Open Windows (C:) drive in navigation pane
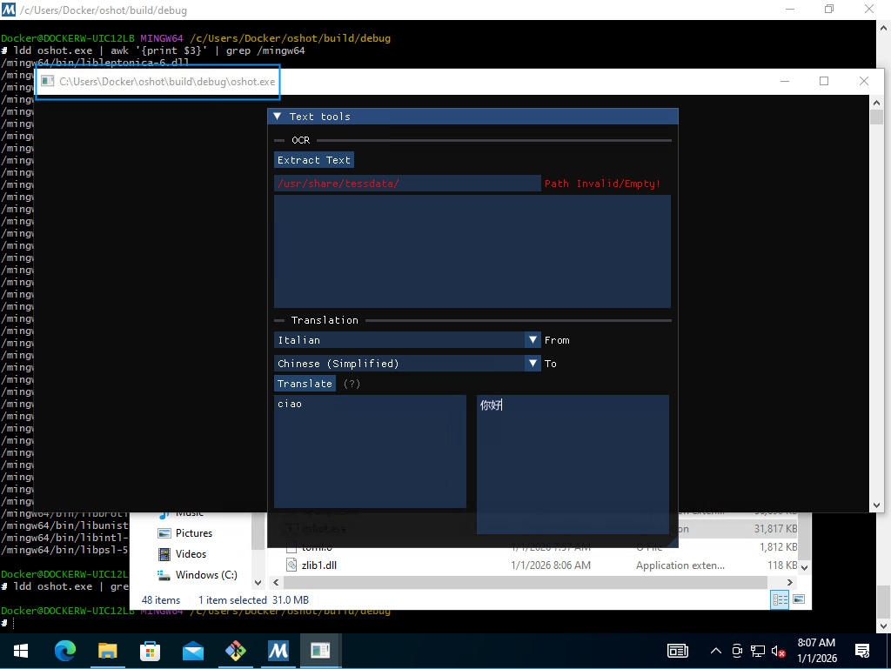The height and width of the screenshot is (669, 891). click(206, 575)
